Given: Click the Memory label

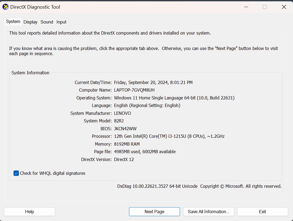Looking at the screenshot, I should [103, 144].
